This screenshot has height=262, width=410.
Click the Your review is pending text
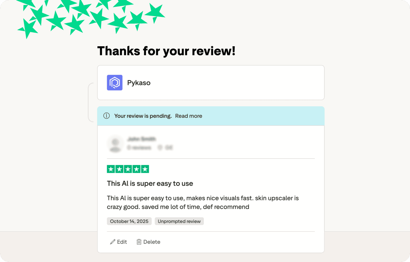(143, 116)
